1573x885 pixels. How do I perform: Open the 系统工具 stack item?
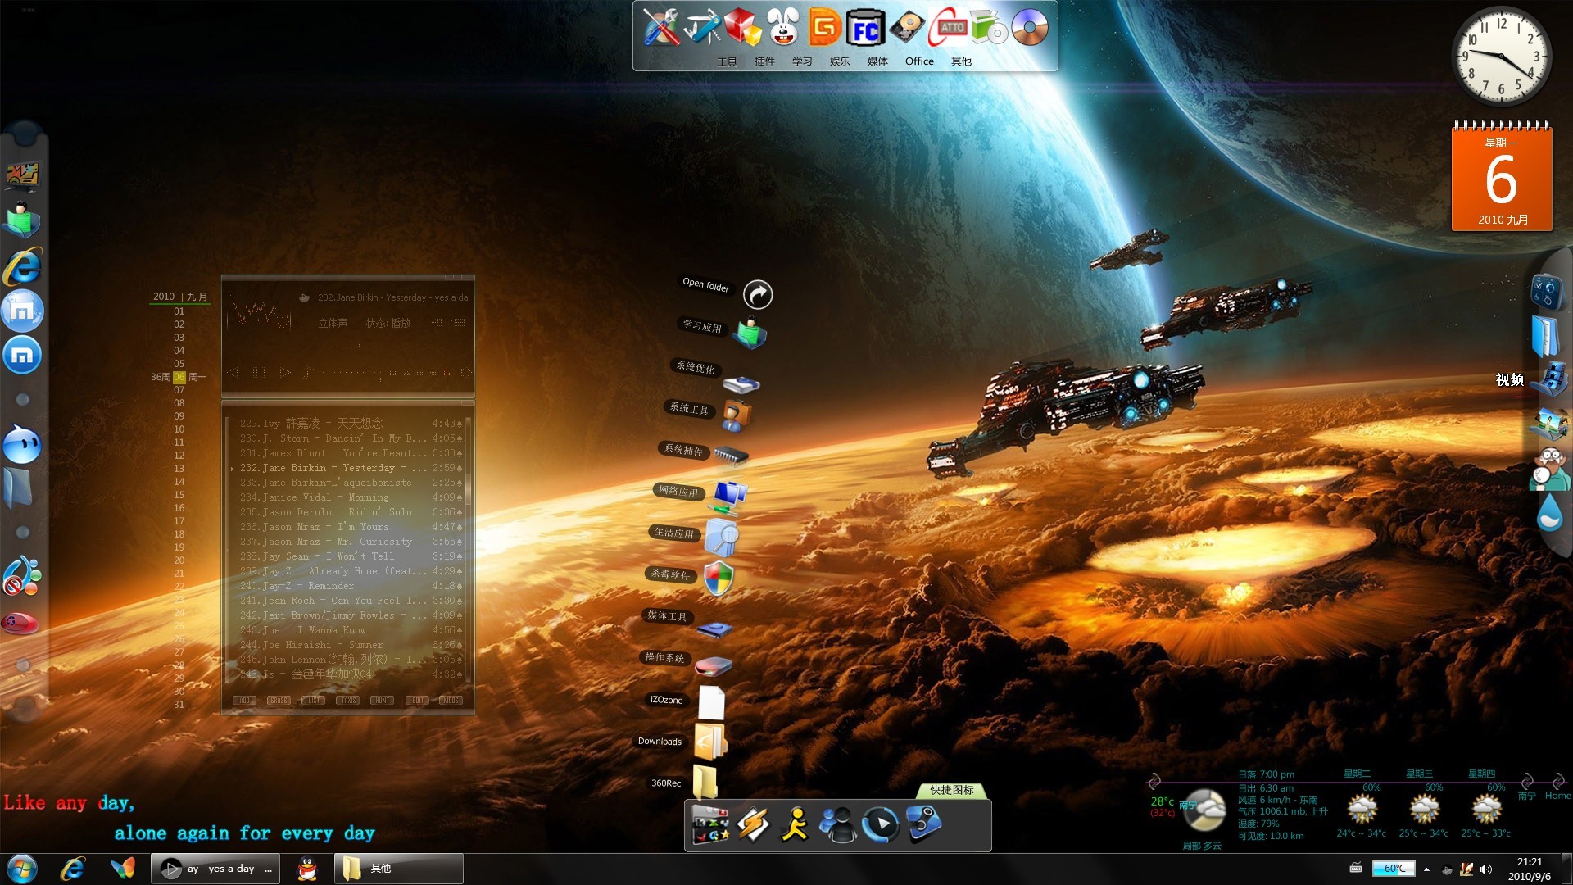pyautogui.click(x=736, y=415)
